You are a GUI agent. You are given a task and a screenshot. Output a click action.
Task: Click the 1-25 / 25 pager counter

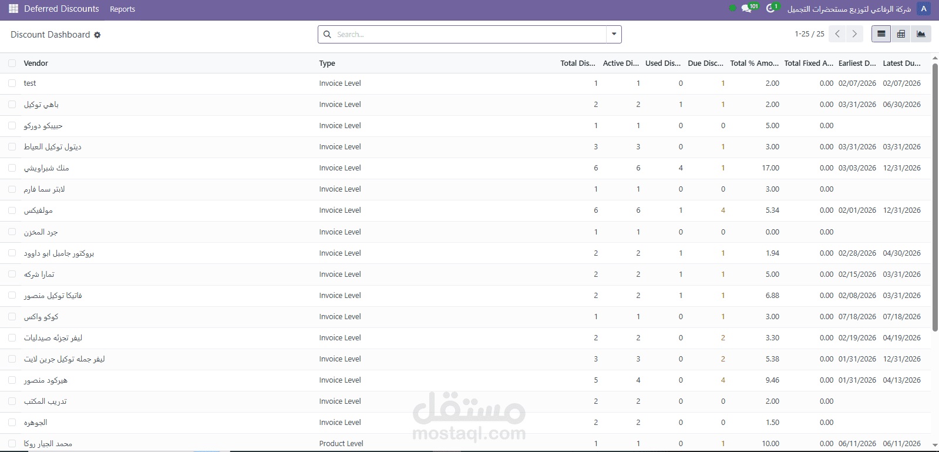[x=809, y=34]
